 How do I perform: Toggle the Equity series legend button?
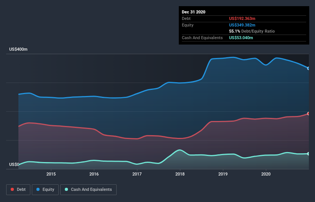45,190
